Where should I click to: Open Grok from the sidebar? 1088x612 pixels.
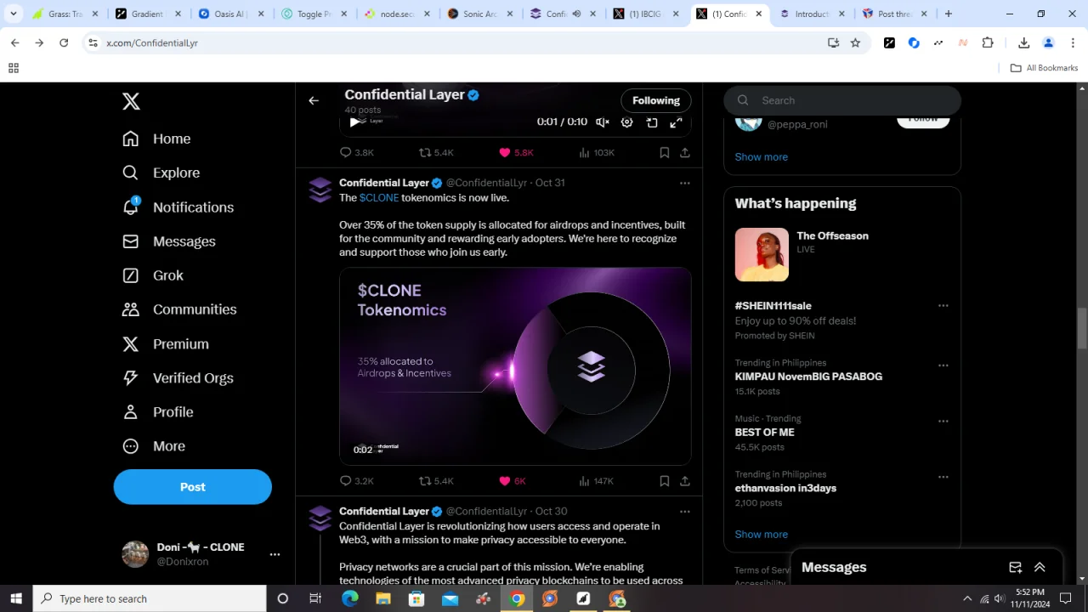[x=153, y=275]
